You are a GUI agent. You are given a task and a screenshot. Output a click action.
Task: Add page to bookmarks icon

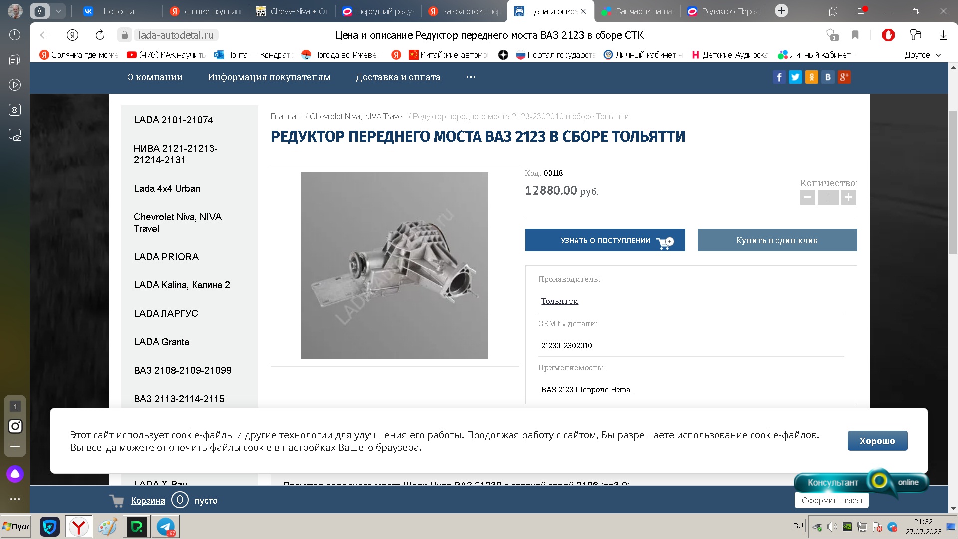(x=855, y=35)
